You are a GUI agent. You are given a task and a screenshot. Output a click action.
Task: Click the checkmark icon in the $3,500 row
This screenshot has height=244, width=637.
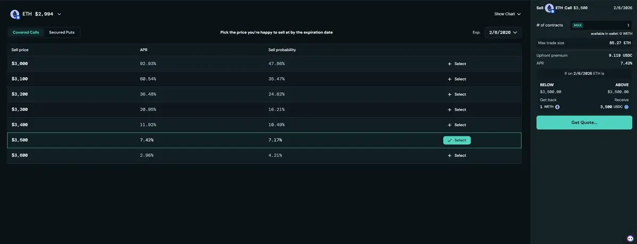(x=449, y=141)
